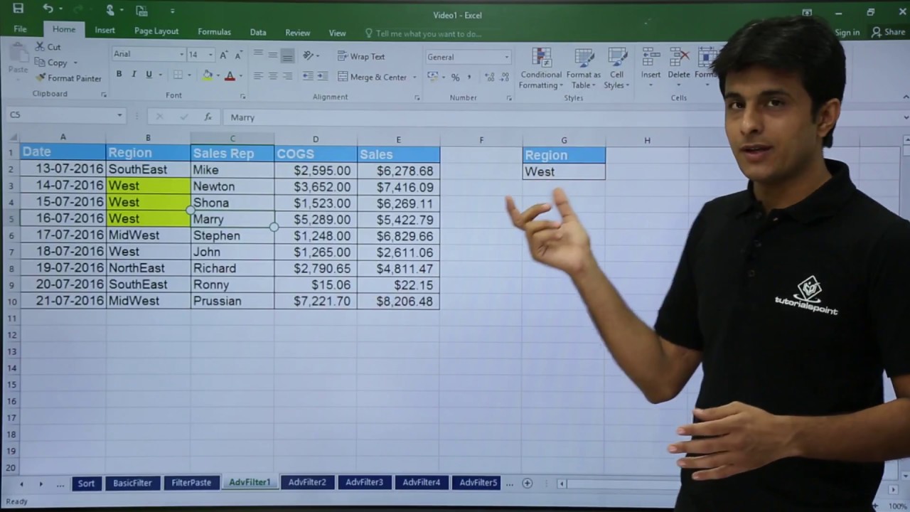
Task: Increase the cell indent
Action: [x=322, y=76]
